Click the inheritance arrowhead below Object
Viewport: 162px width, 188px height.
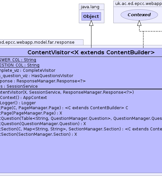click(91, 23)
